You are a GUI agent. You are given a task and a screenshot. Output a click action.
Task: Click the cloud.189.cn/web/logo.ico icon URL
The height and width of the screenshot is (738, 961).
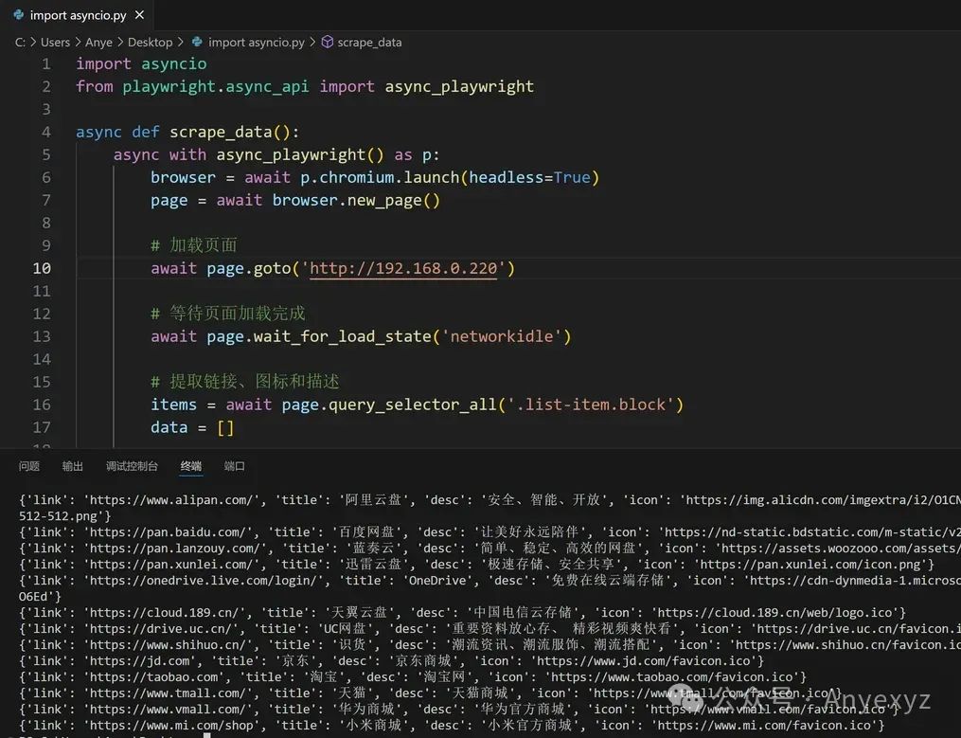pos(774,612)
